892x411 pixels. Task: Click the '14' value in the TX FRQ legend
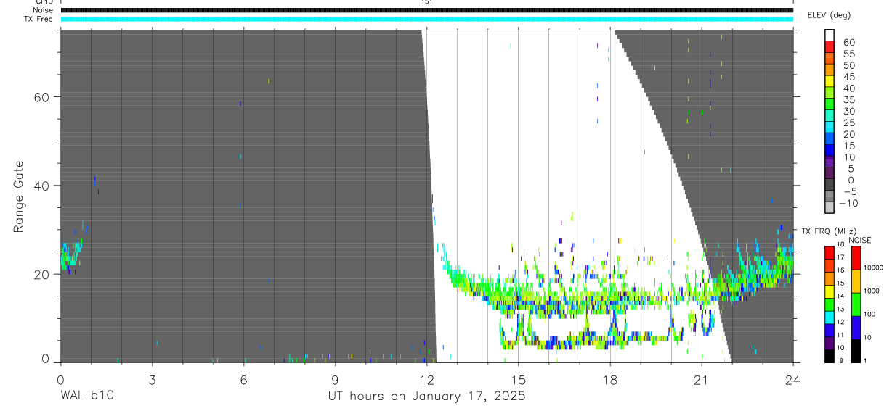(x=840, y=296)
